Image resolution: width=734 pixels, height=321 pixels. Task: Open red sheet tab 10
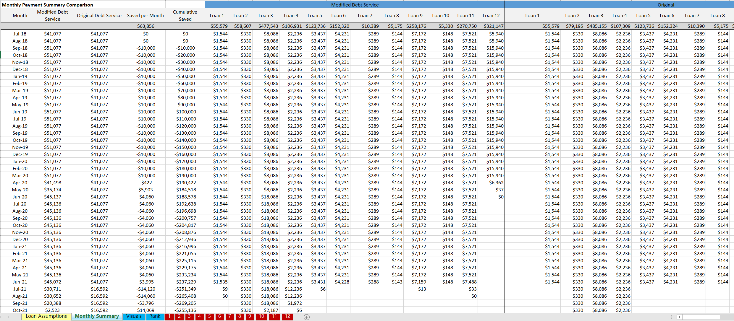pyautogui.click(x=261, y=316)
